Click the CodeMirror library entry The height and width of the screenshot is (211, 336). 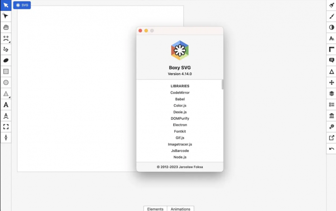click(x=180, y=93)
